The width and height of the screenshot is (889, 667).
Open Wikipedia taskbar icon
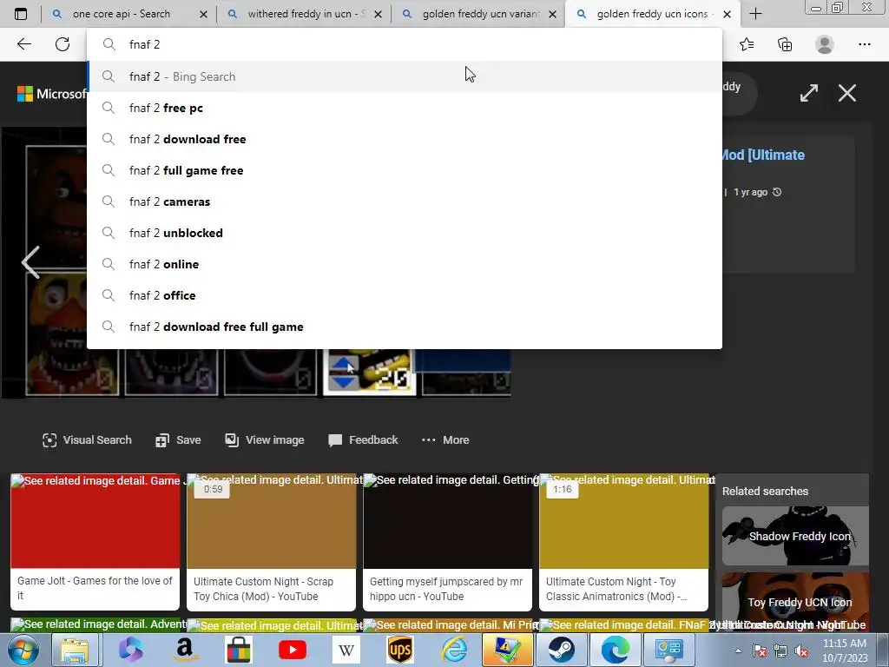346,650
